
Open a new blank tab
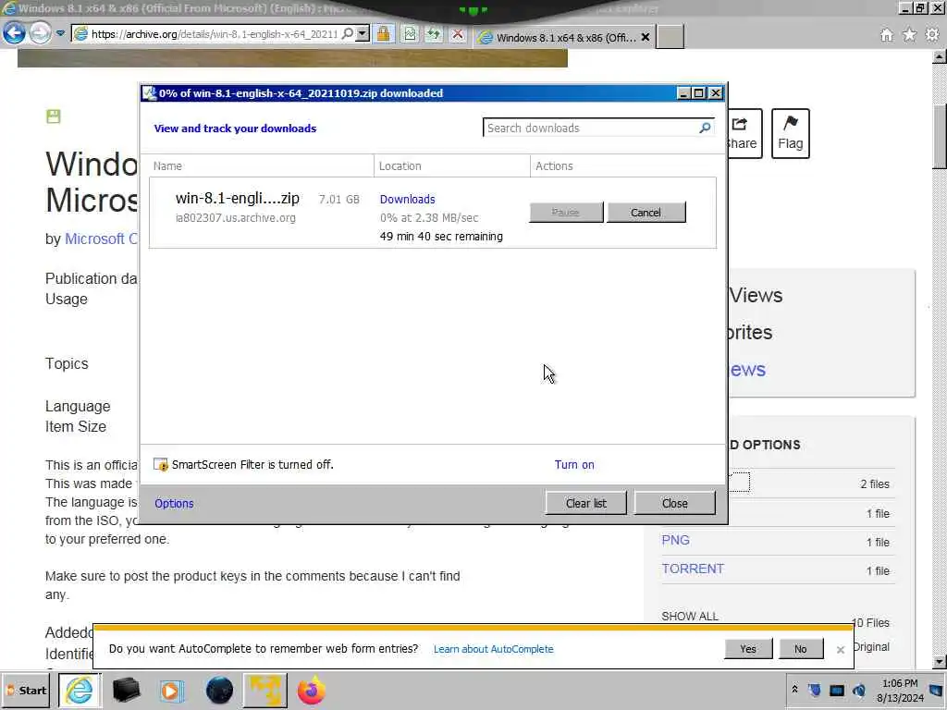click(x=670, y=37)
